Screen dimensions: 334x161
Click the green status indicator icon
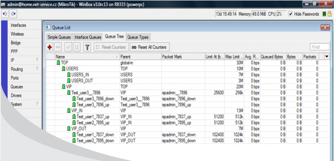click(x=324, y=14)
